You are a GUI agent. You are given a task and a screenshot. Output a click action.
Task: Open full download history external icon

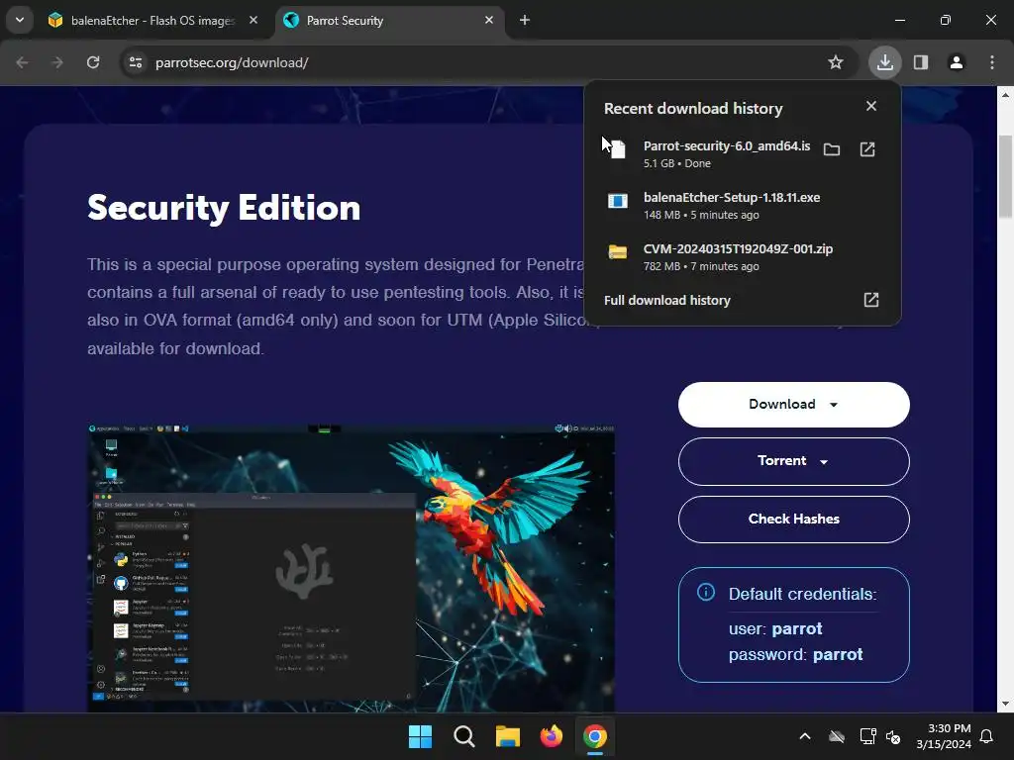871,300
